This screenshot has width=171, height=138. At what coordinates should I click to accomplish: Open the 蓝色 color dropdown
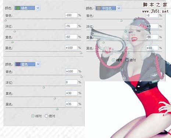click(x=28, y=64)
